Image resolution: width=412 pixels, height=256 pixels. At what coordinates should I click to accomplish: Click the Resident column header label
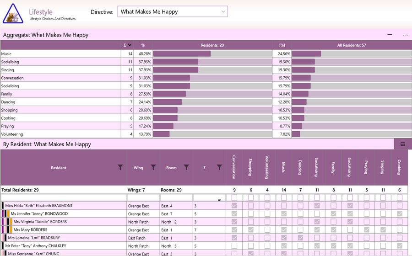click(59, 168)
